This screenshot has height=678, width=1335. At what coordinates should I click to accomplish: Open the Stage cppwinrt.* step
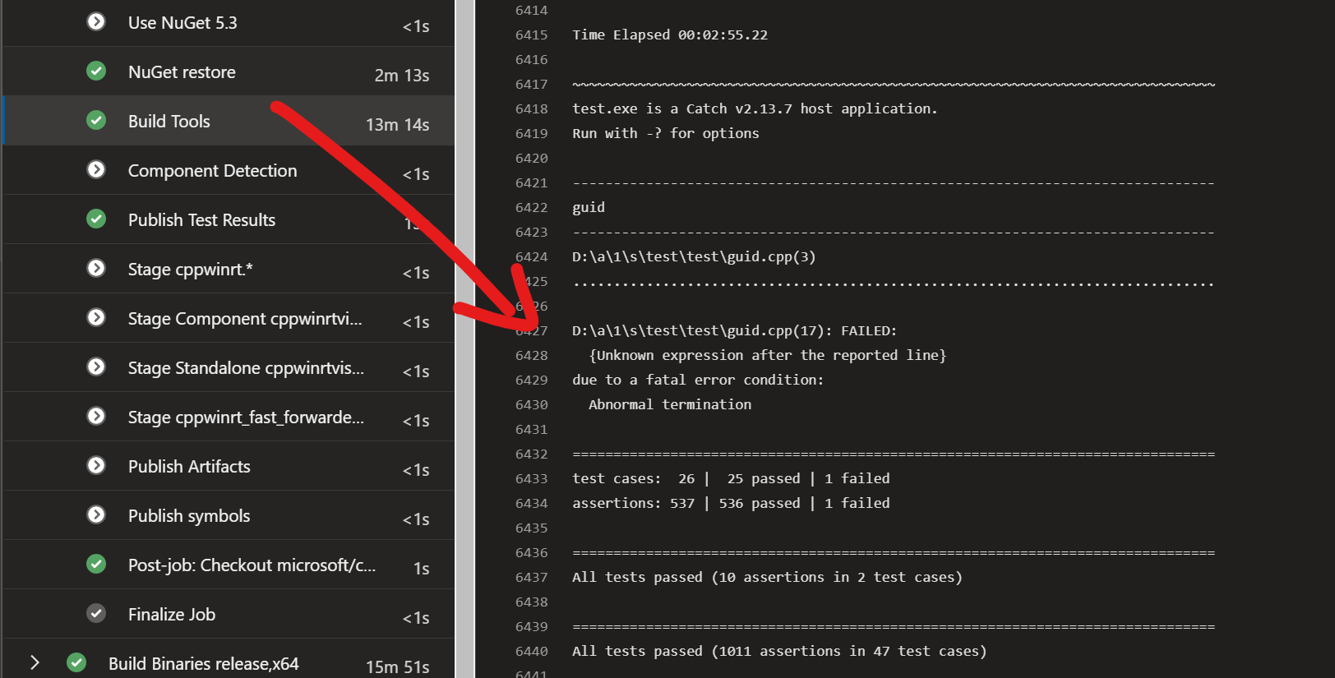click(x=229, y=269)
